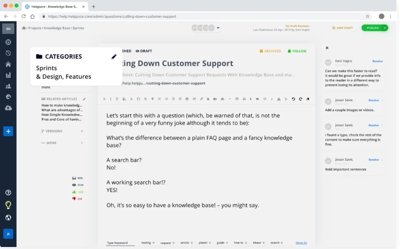Go to the home icon in left sidebar

pos(8,64)
